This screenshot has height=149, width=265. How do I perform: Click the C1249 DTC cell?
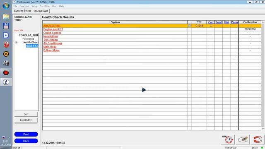(x=199, y=26)
